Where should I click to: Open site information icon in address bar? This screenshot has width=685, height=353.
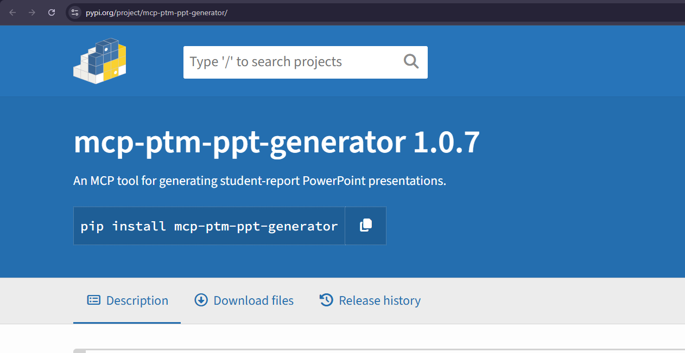coord(75,12)
